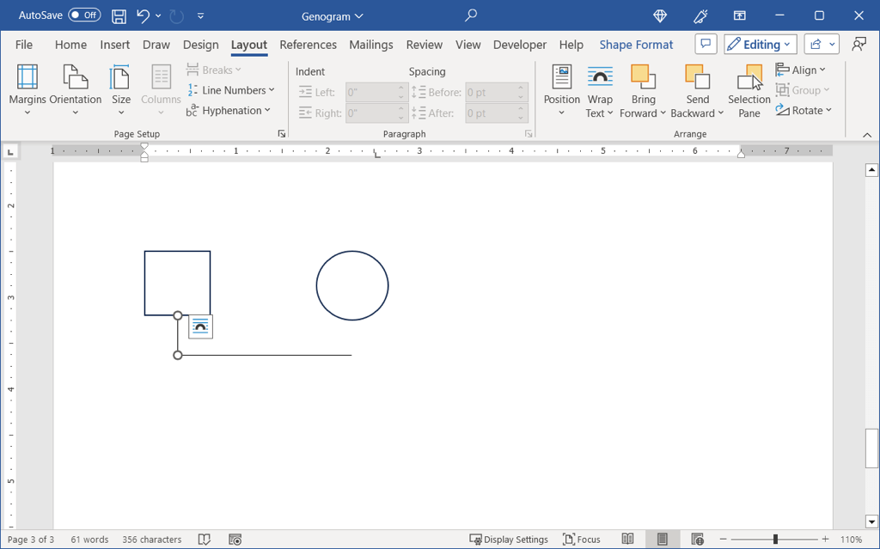Open the Comments pane icon

click(x=706, y=45)
